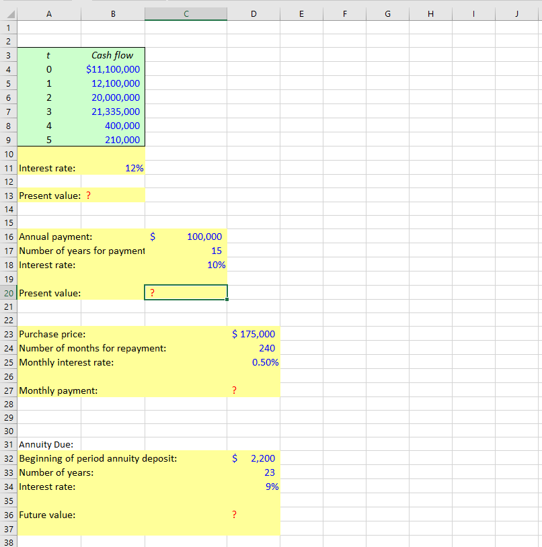
Task: Click t value 5 in column A
Action: [x=49, y=140]
